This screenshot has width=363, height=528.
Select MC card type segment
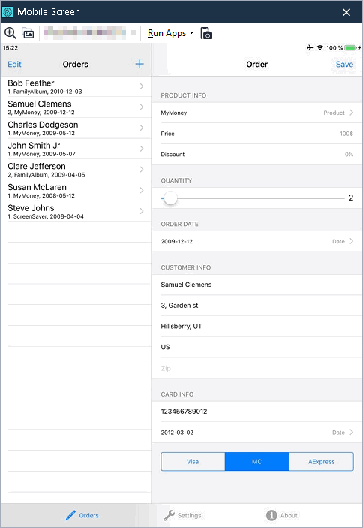(257, 461)
